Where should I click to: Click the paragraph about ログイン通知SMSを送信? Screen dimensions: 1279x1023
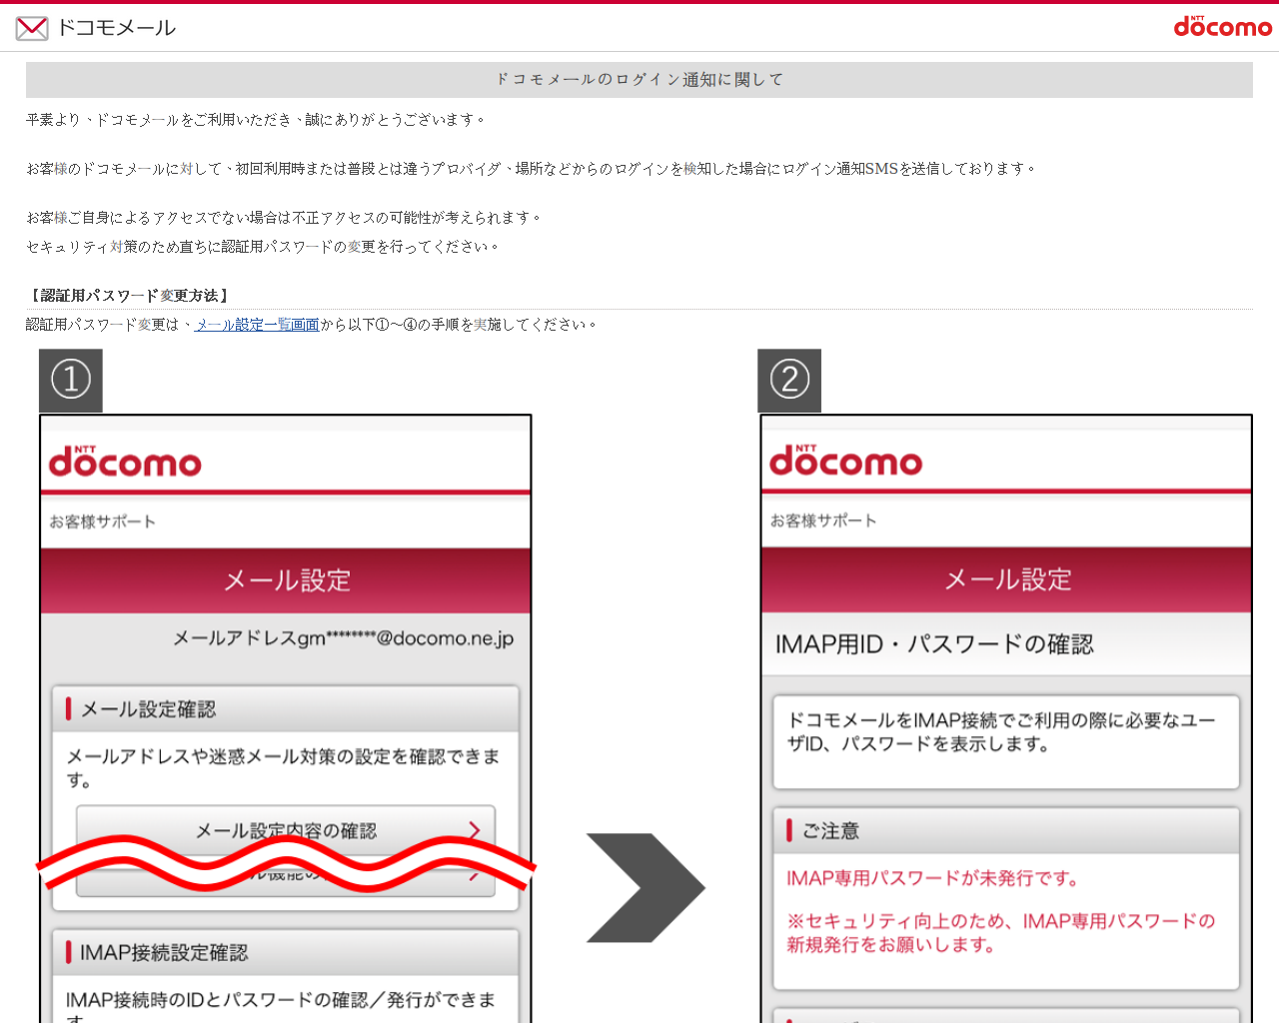532,169
